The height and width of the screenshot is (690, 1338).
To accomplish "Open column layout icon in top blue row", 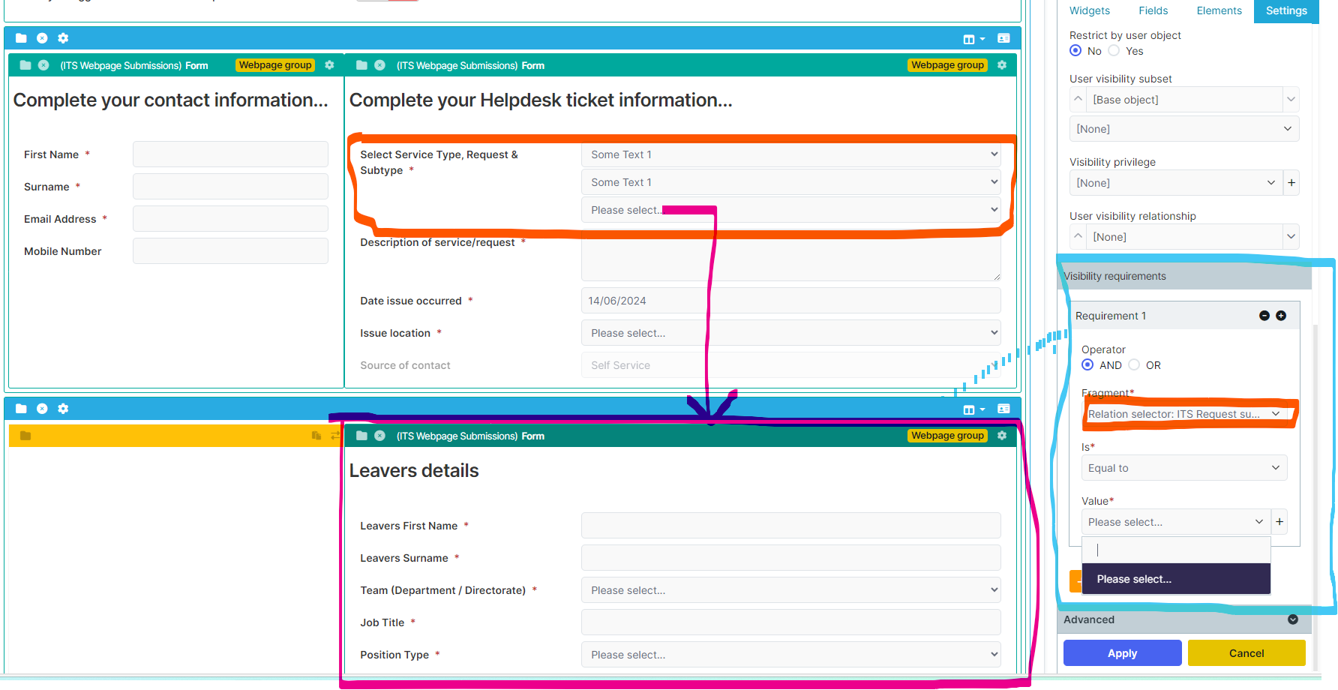I will click(x=973, y=39).
